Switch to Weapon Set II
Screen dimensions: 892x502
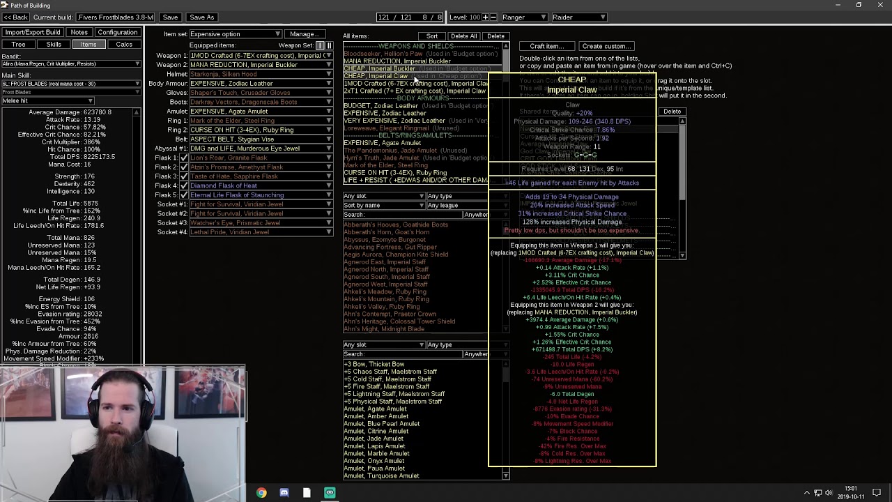point(329,45)
